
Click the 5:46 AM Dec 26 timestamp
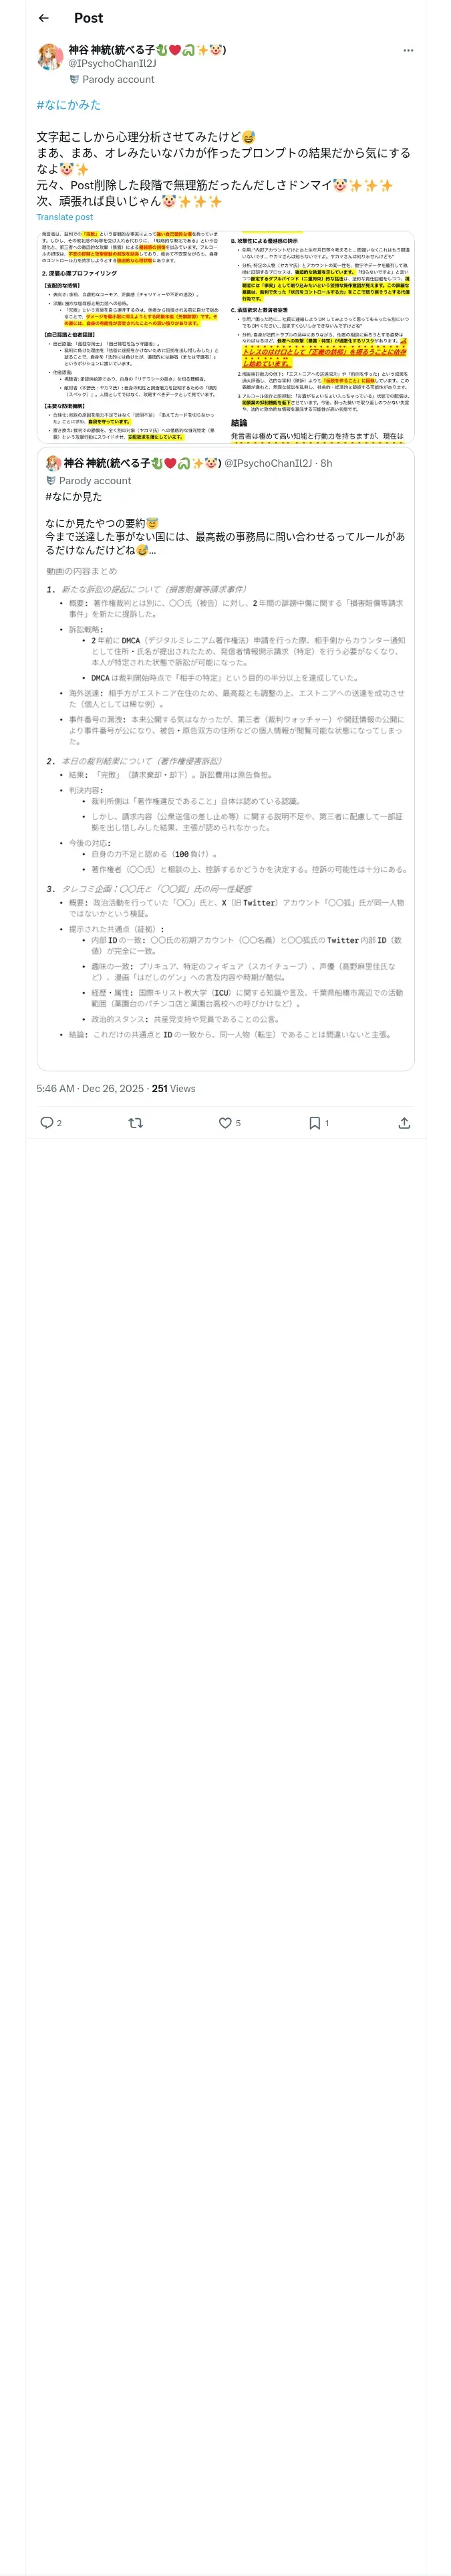point(90,1088)
